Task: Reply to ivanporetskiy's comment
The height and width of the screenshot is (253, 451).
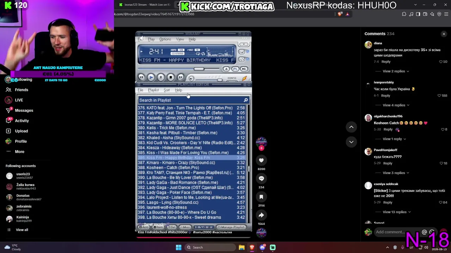Action: coord(385,96)
